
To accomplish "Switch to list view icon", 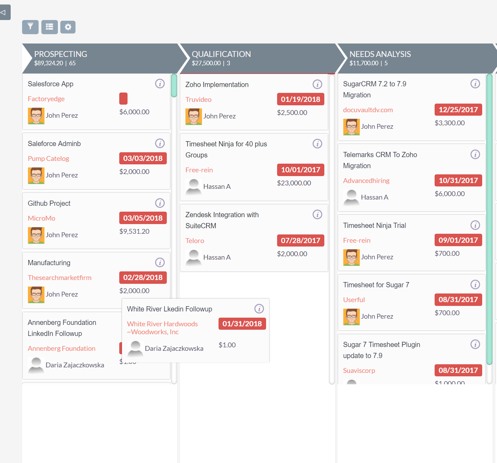I will [50, 27].
